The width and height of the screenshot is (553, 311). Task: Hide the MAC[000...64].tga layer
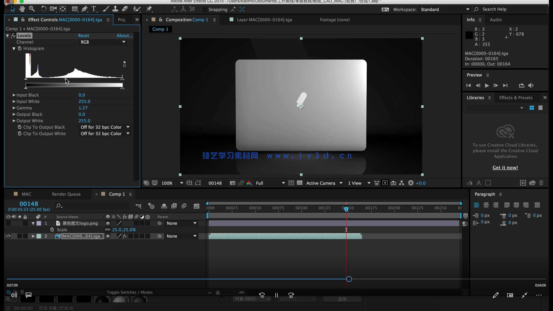click(x=8, y=236)
